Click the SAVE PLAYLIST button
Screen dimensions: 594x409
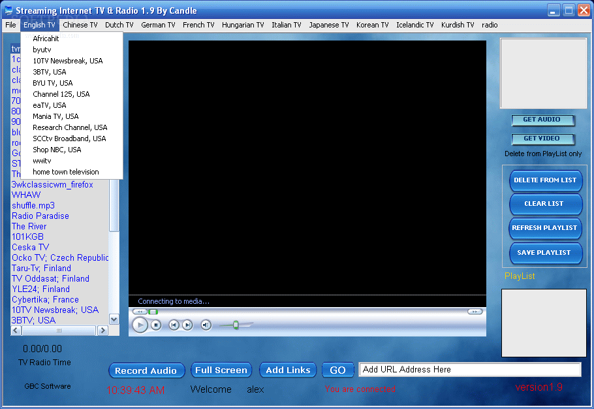pyautogui.click(x=546, y=253)
